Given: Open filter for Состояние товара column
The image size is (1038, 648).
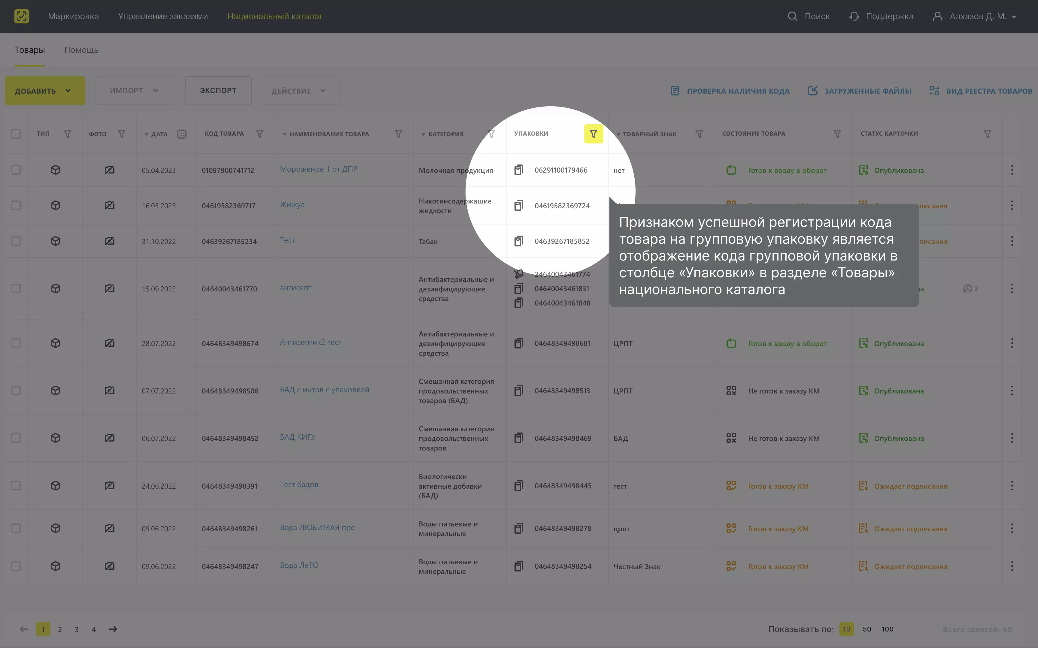Looking at the screenshot, I should (x=837, y=134).
